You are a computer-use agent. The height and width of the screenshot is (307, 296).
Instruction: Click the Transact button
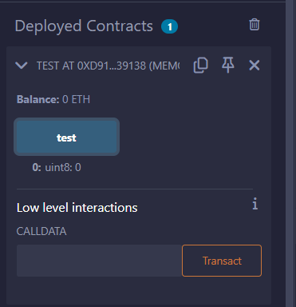click(x=222, y=261)
